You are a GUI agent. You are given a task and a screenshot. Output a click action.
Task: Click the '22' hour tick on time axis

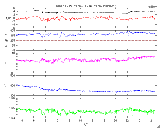pyautogui.click(x=127, y=121)
